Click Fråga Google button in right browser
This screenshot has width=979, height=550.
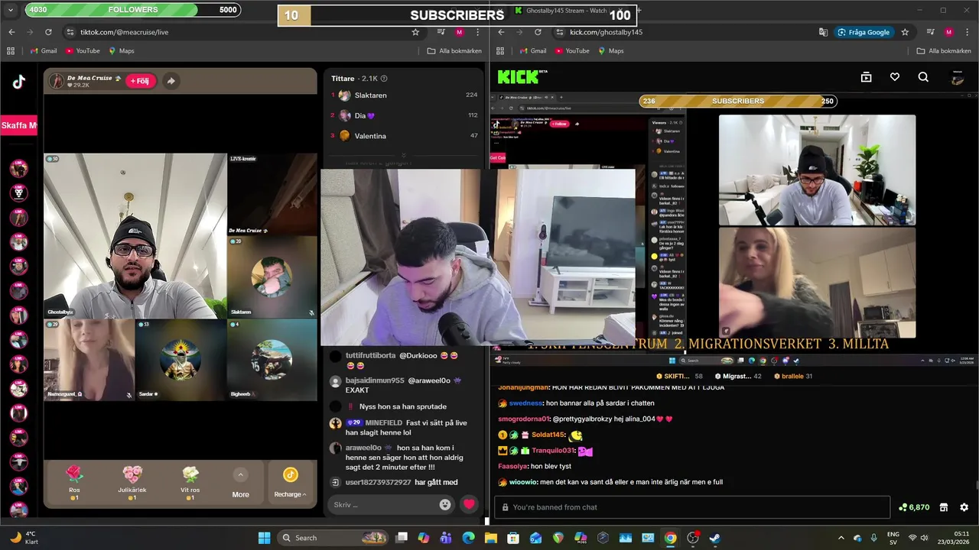tap(864, 32)
